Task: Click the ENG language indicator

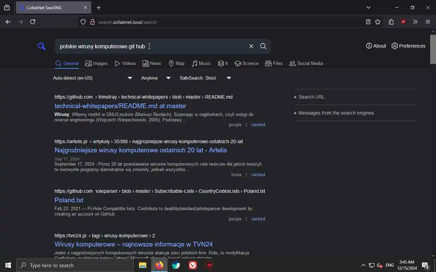Action: click(390, 265)
